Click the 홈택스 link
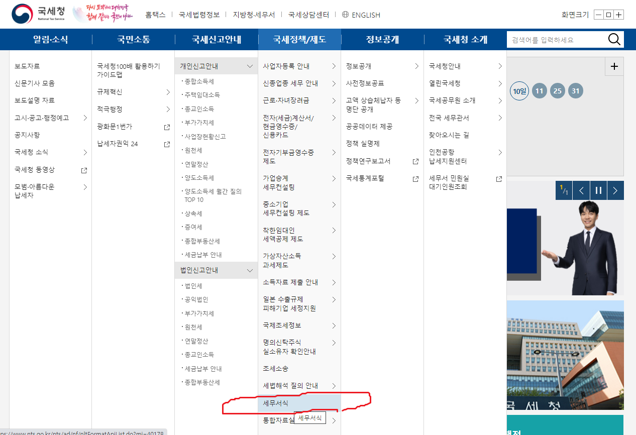636x435 pixels. (x=156, y=15)
